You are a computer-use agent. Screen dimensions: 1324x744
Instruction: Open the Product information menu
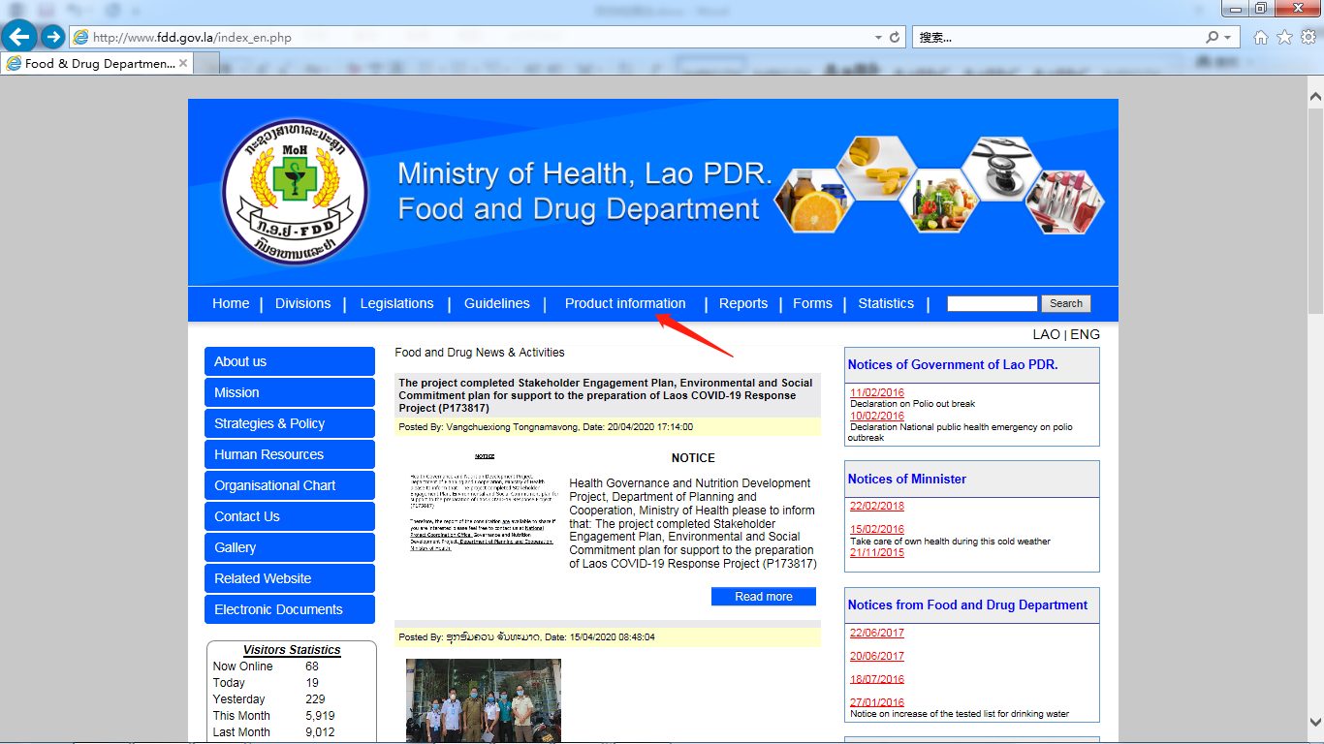[x=625, y=303]
